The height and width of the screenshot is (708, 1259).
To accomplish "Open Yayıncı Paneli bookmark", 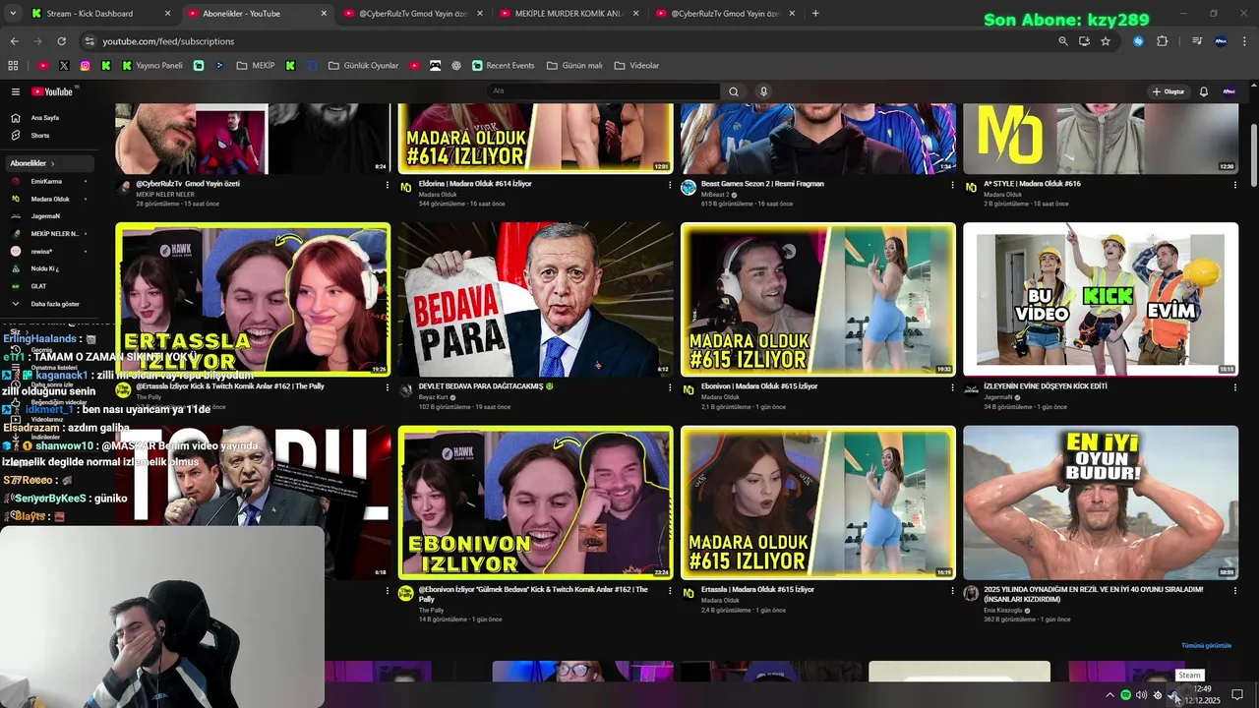I will [152, 66].
